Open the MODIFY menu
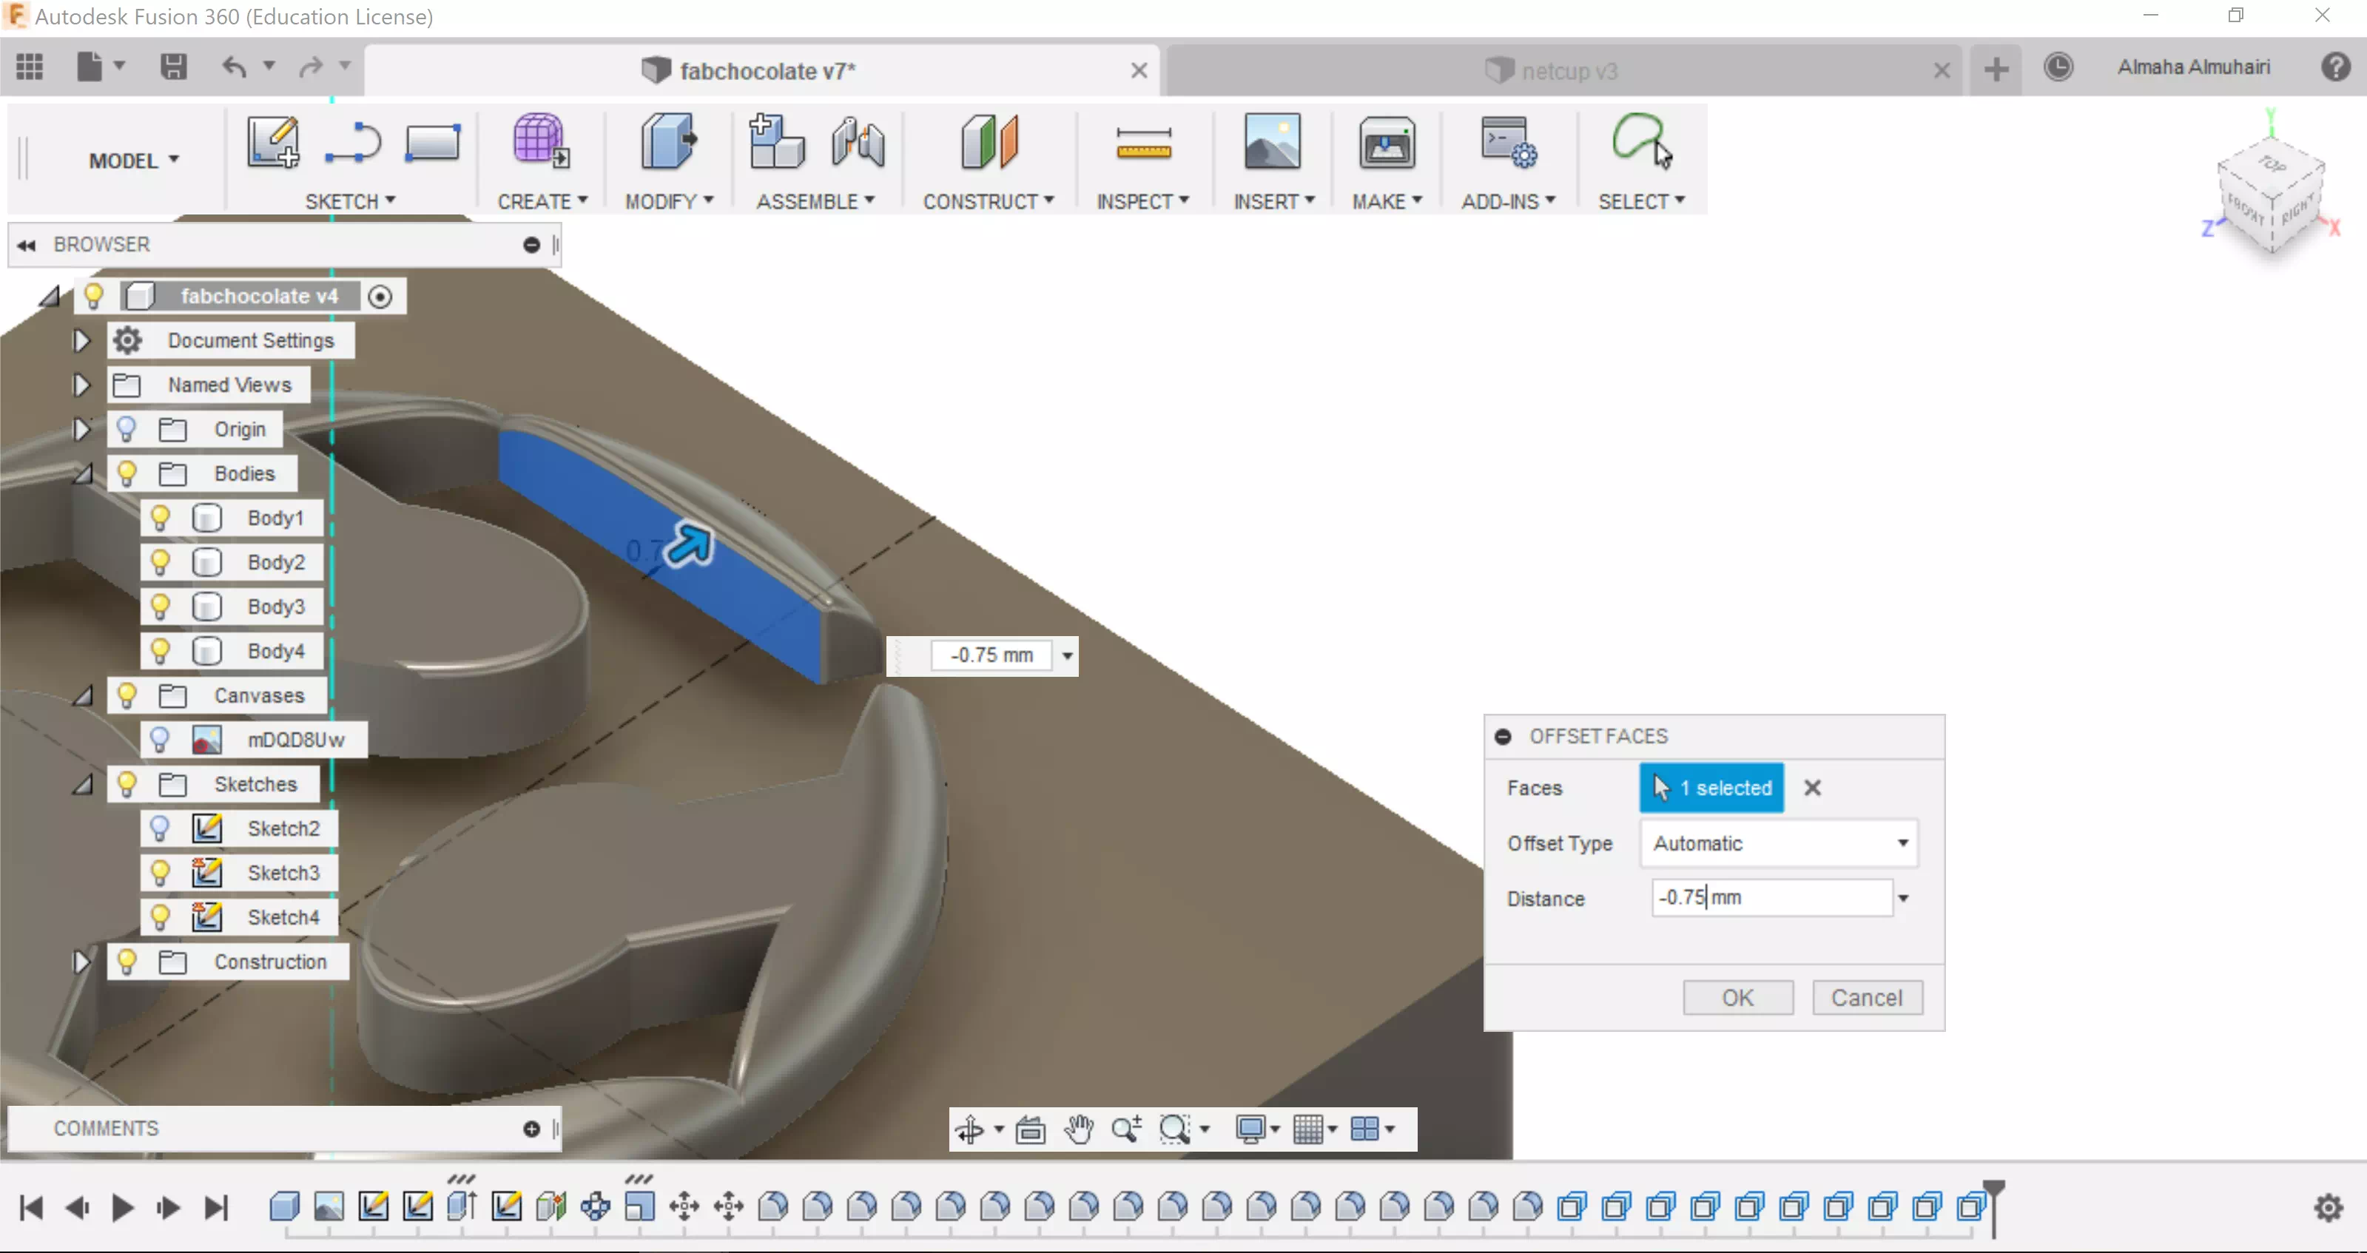 [x=668, y=201]
